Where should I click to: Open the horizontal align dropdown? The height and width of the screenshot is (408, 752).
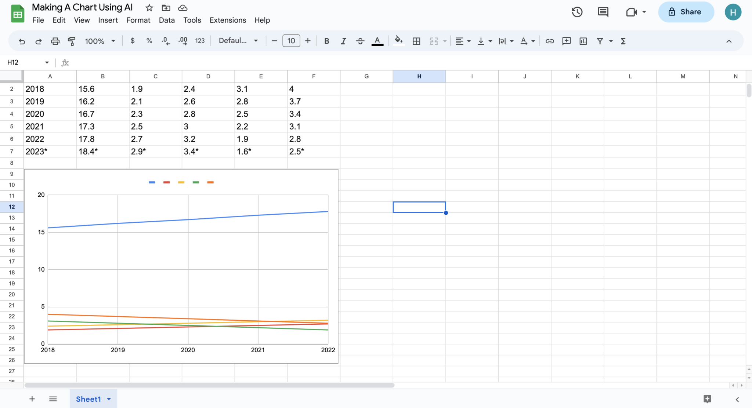(x=463, y=41)
